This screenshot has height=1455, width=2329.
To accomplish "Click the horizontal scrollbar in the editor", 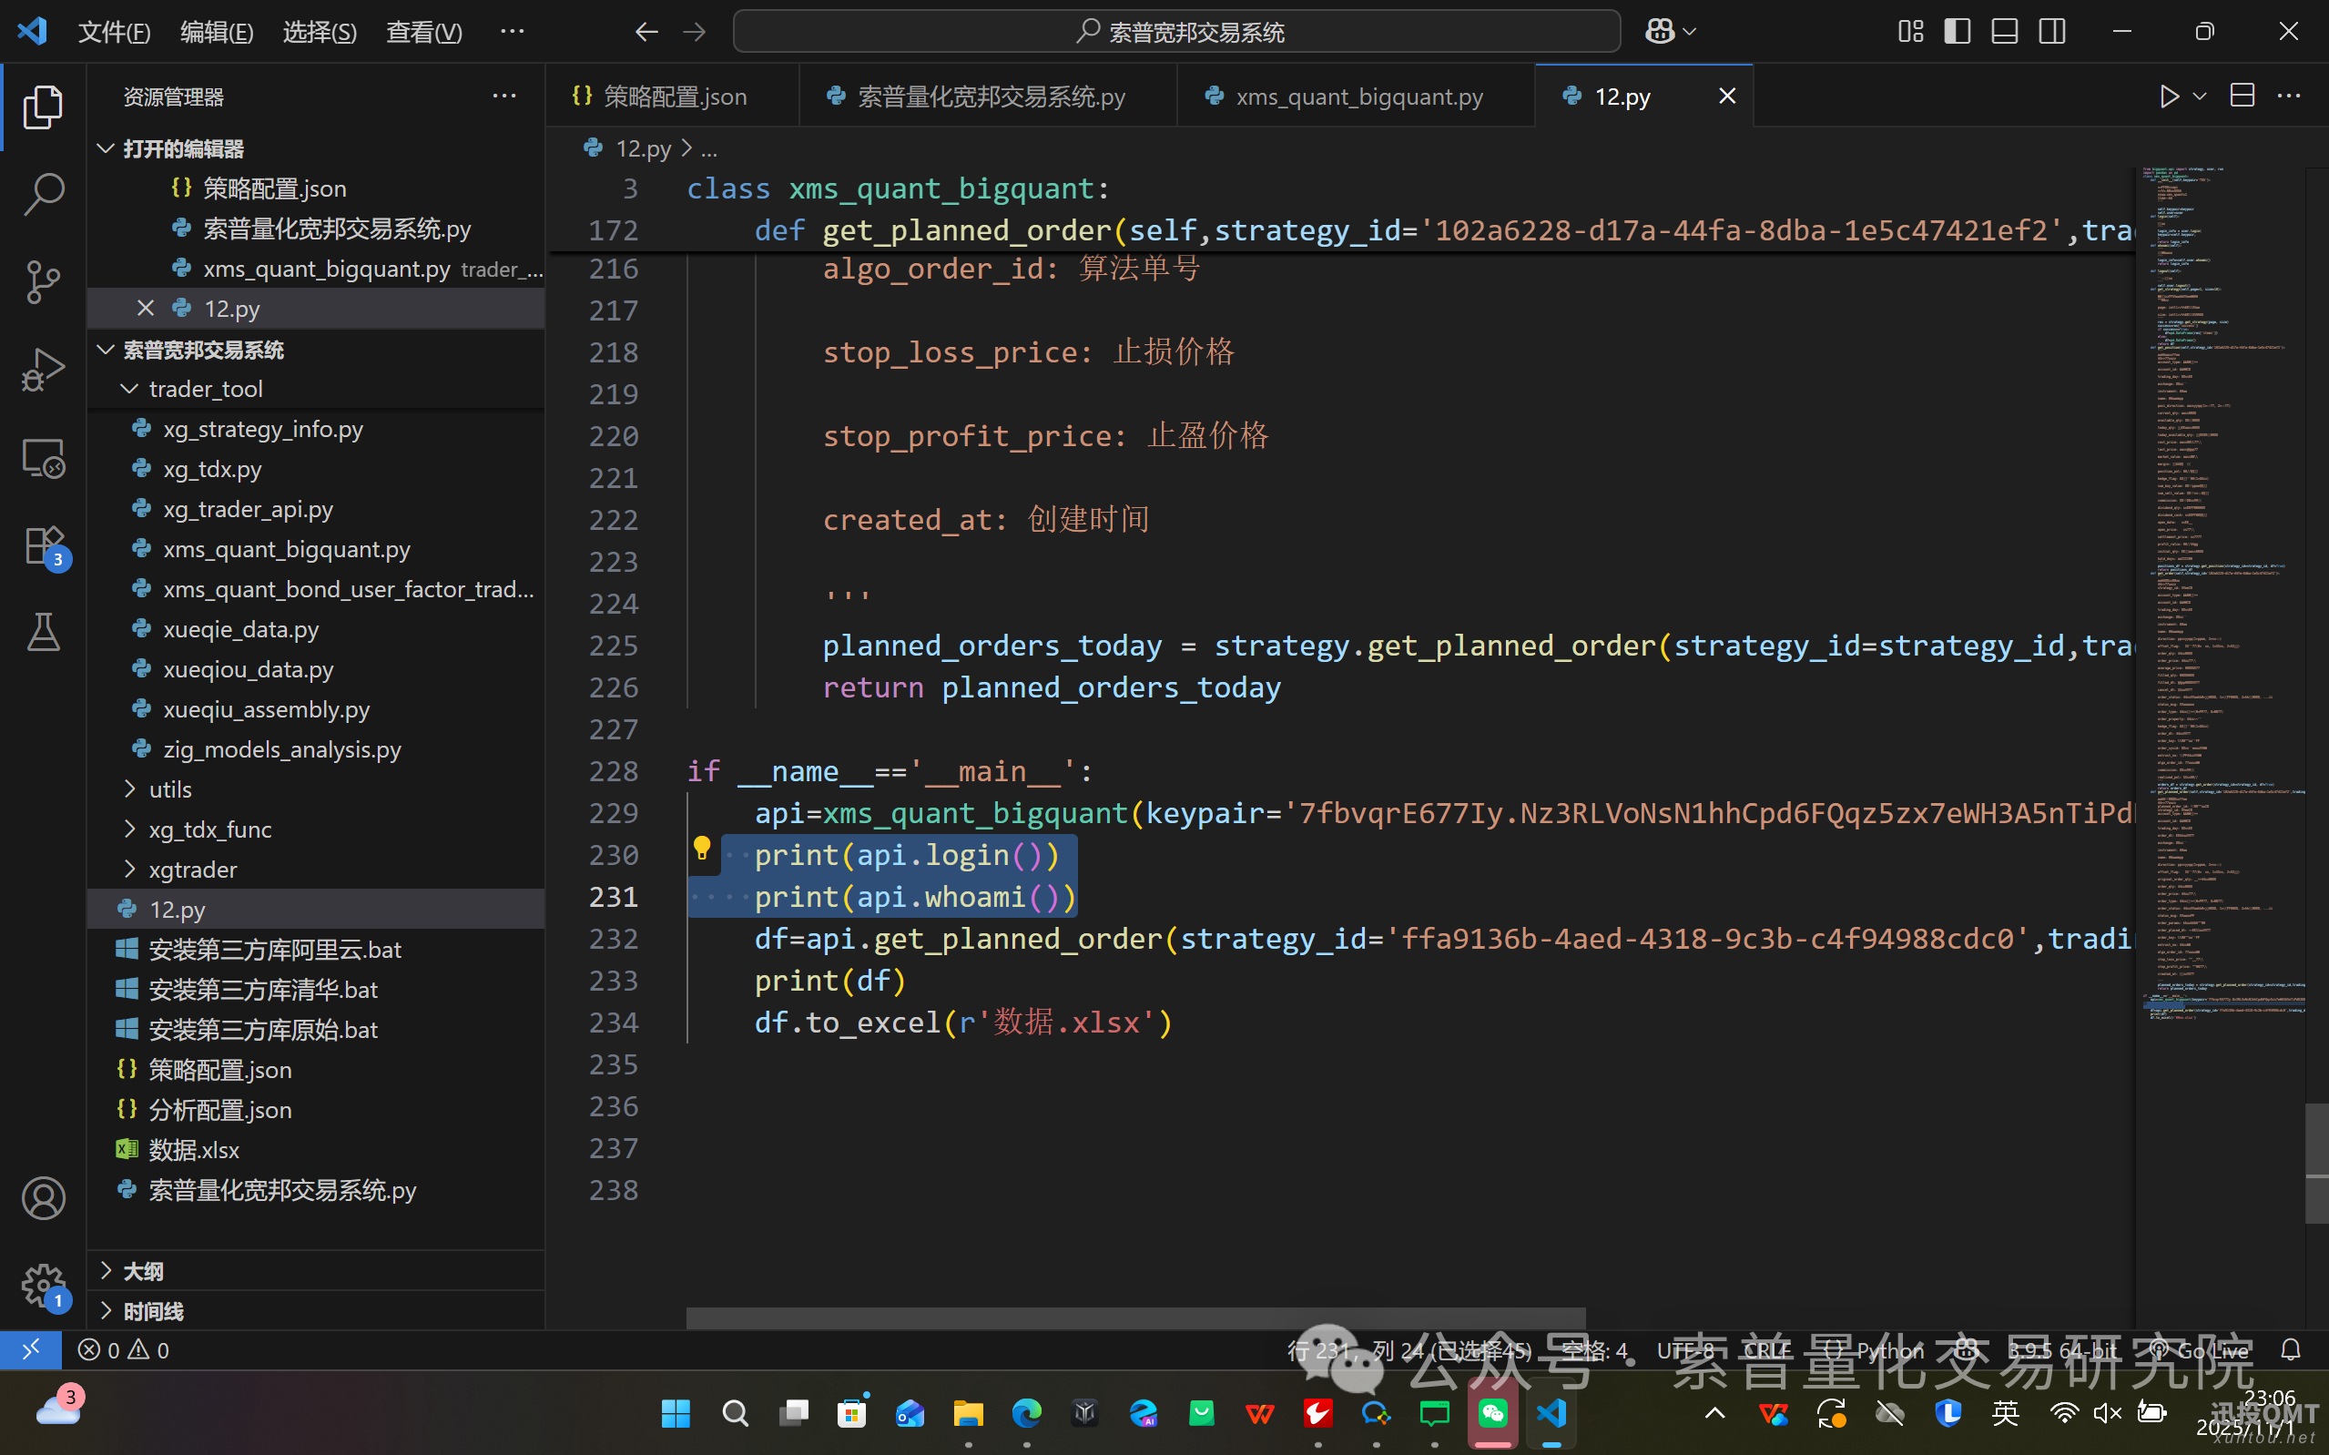I will [x=1135, y=1318].
